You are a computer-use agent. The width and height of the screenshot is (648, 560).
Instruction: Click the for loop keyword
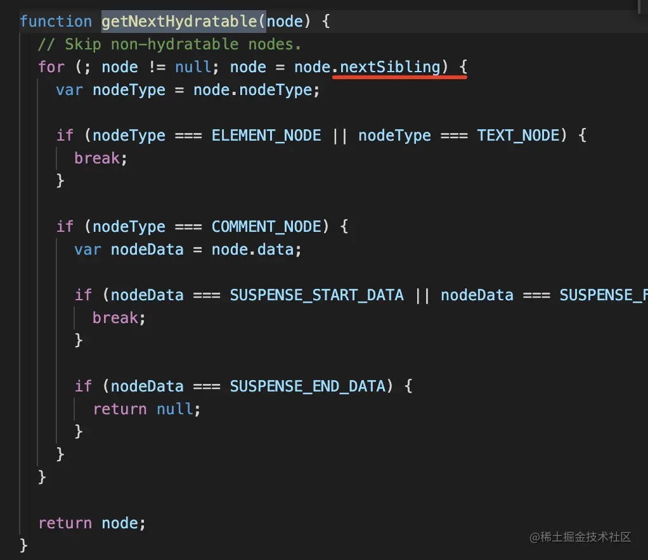coord(51,67)
